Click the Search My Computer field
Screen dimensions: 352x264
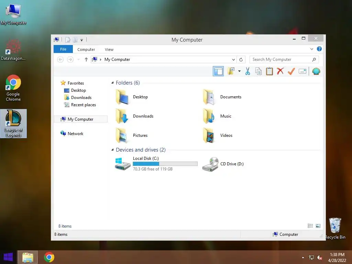coord(284,59)
